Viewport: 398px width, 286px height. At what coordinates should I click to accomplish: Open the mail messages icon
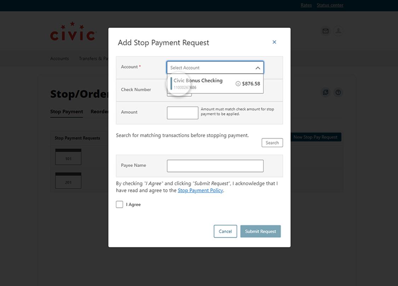[325, 31]
